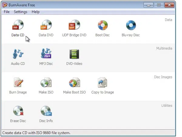Choose the Boot Disc option
The height and width of the screenshot is (137, 182).
coord(103,28)
